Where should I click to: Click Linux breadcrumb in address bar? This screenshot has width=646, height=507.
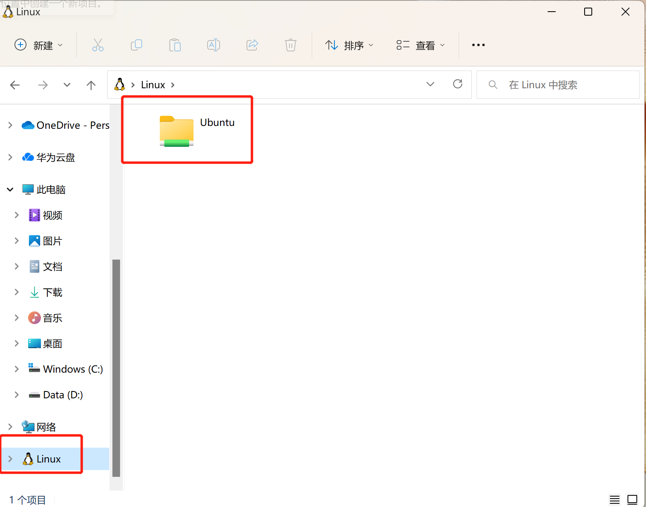(153, 85)
